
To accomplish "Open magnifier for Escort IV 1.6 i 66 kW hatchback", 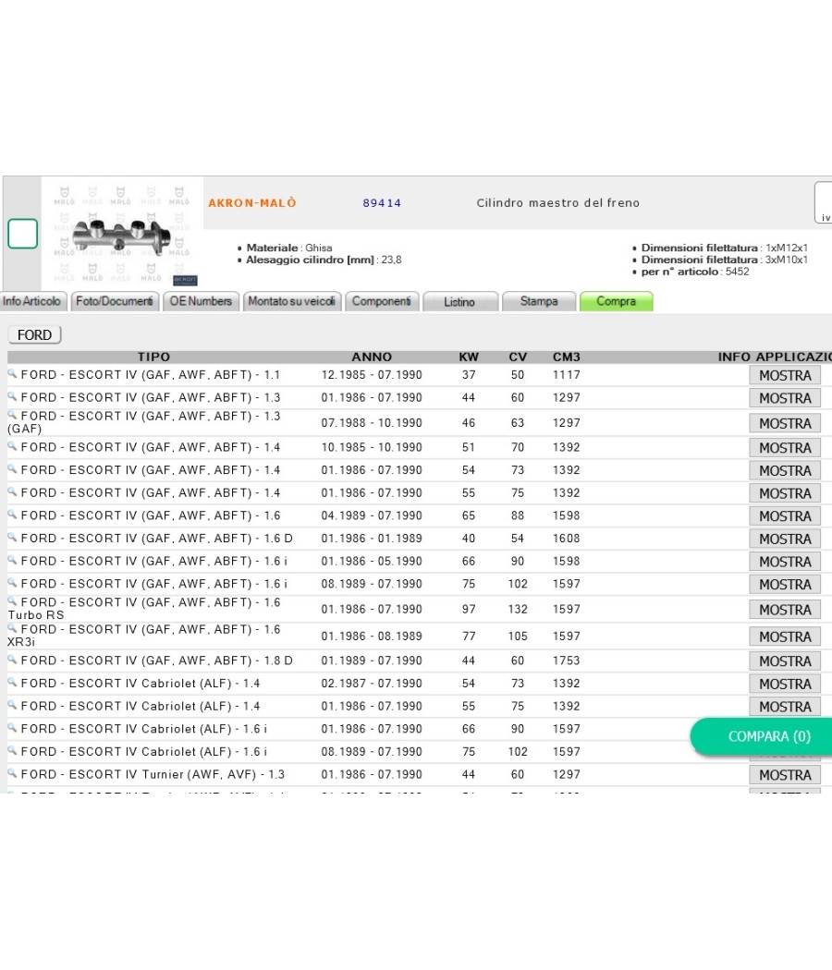I will (x=12, y=559).
